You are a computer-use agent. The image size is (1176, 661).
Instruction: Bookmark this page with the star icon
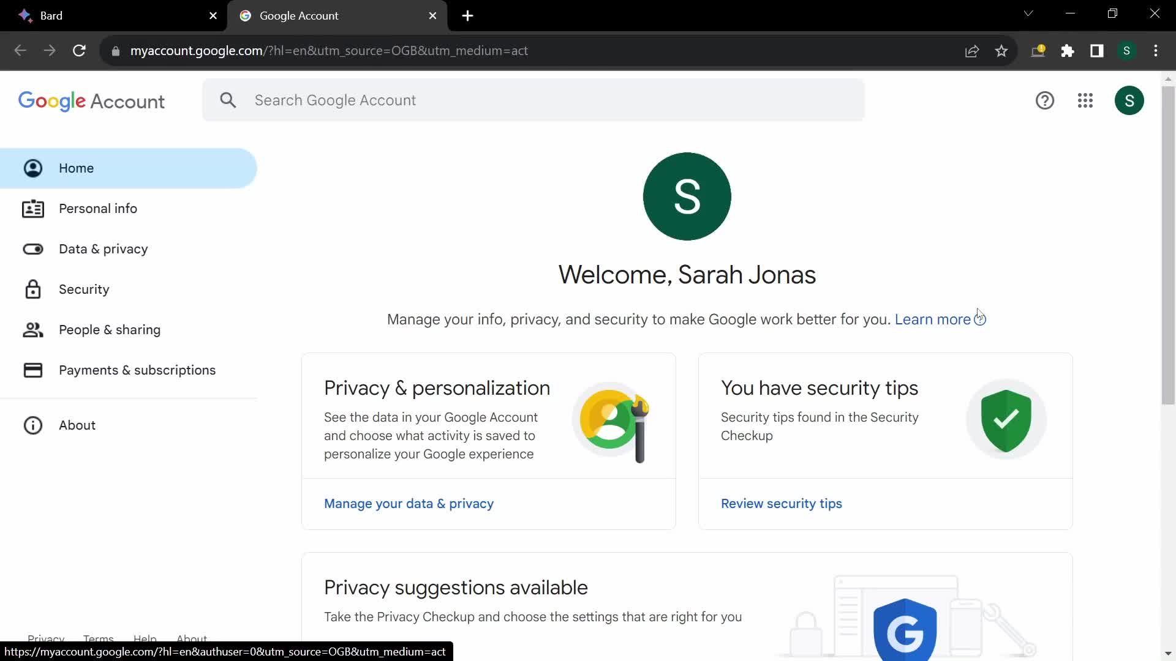click(x=1001, y=51)
